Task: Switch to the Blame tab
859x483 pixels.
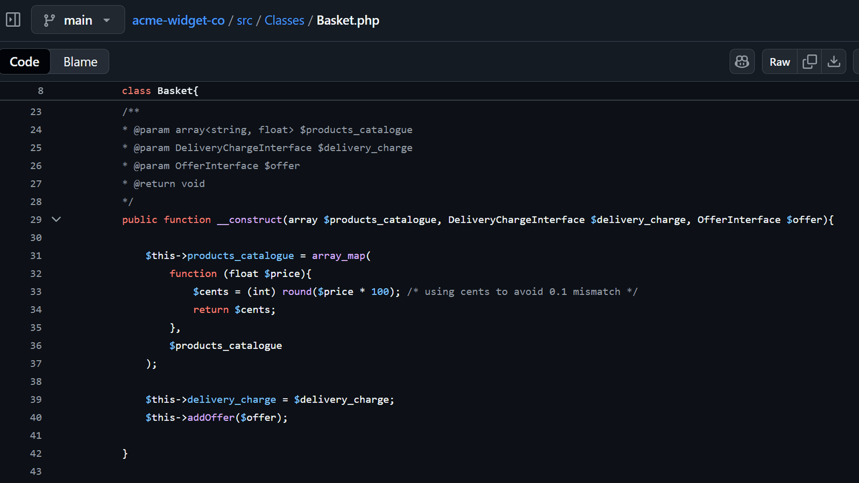Action: click(80, 61)
